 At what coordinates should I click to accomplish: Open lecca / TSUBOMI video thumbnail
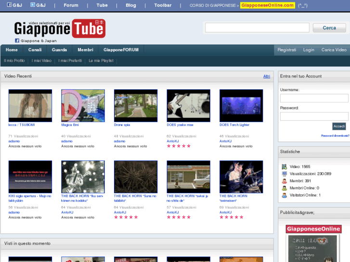30,106
